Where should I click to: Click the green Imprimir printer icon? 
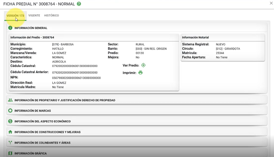[141, 73]
